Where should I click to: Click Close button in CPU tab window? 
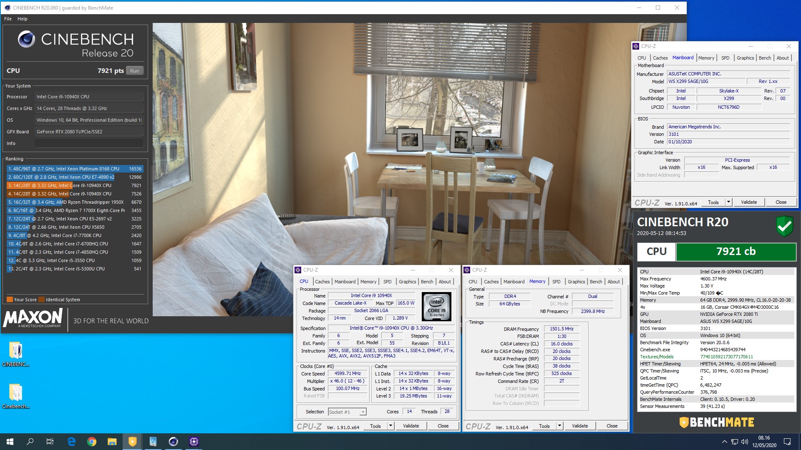pos(443,426)
